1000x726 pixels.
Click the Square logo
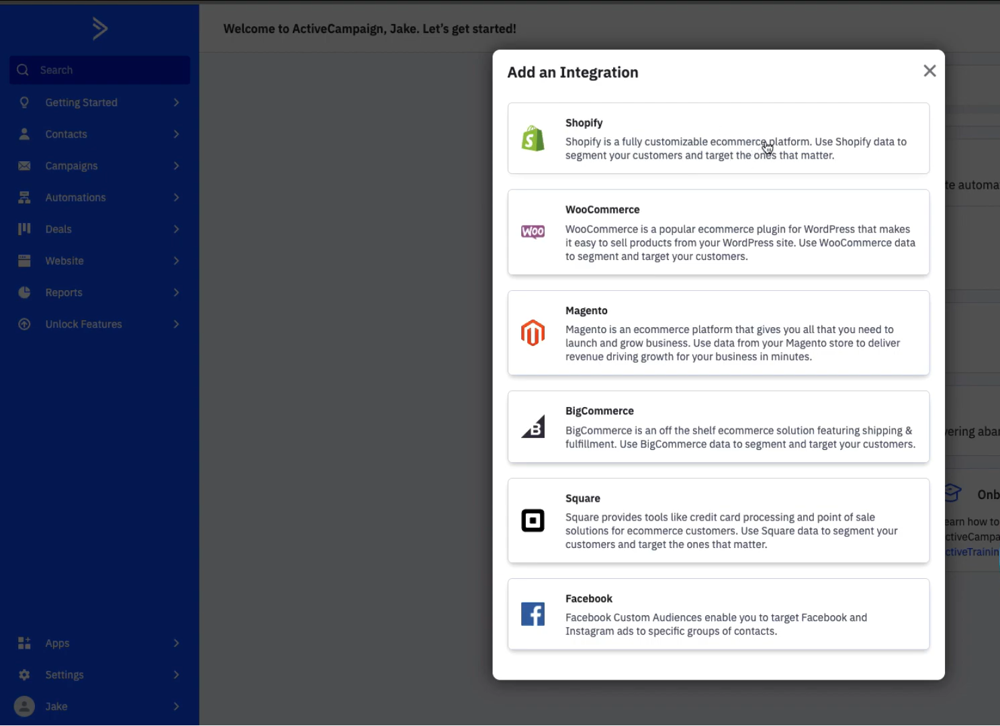coord(533,520)
